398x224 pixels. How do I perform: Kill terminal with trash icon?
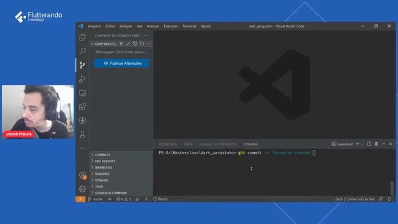click(376, 144)
